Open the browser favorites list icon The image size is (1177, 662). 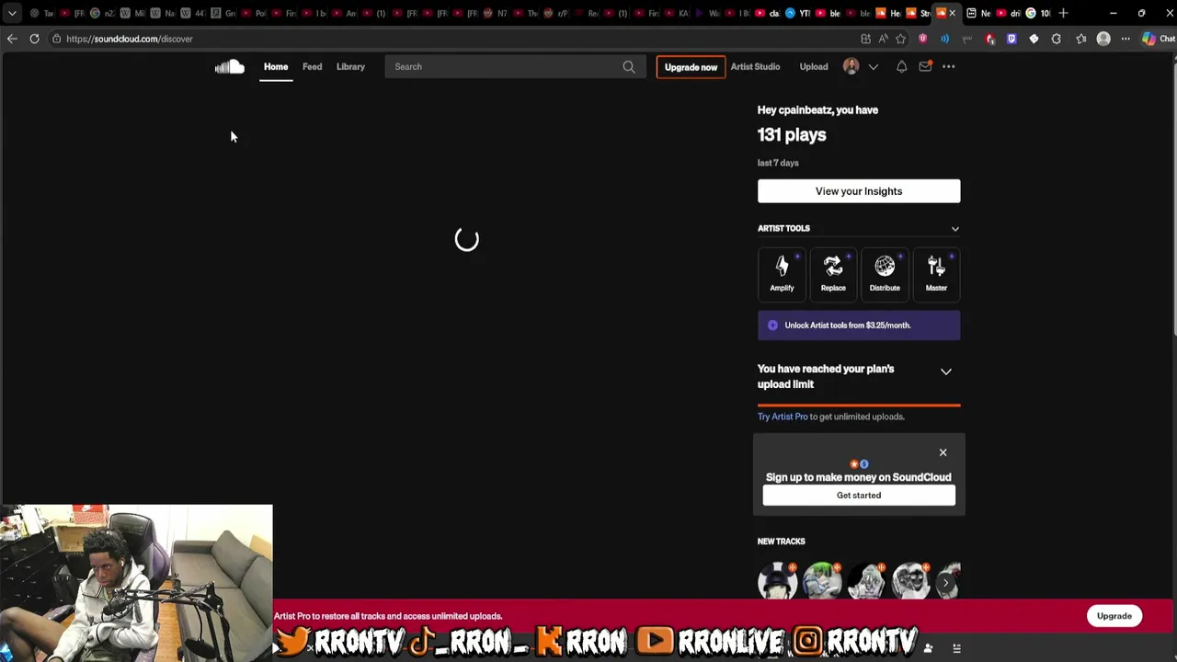click(x=1080, y=39)
